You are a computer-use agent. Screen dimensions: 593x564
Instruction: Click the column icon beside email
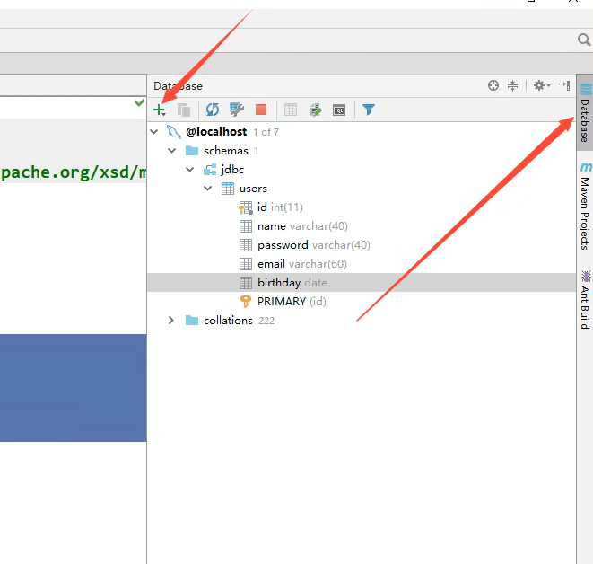246,264
